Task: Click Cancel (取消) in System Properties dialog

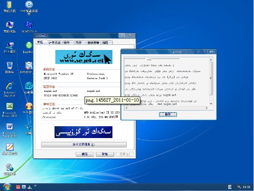Action: click(105, 154)
